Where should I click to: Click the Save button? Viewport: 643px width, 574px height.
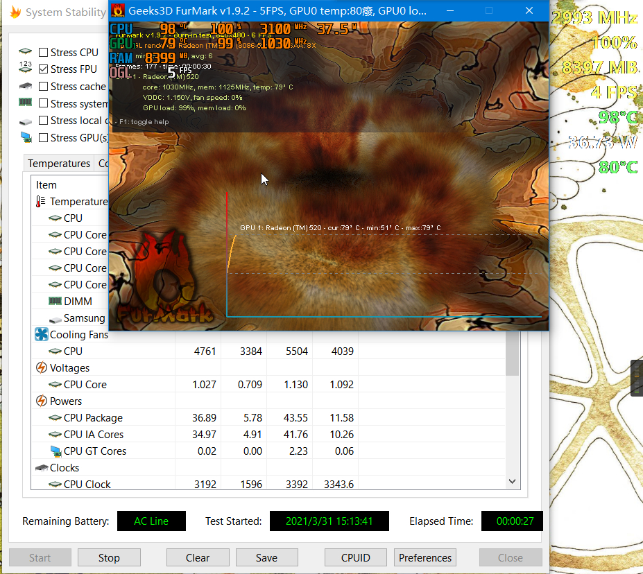266,557
